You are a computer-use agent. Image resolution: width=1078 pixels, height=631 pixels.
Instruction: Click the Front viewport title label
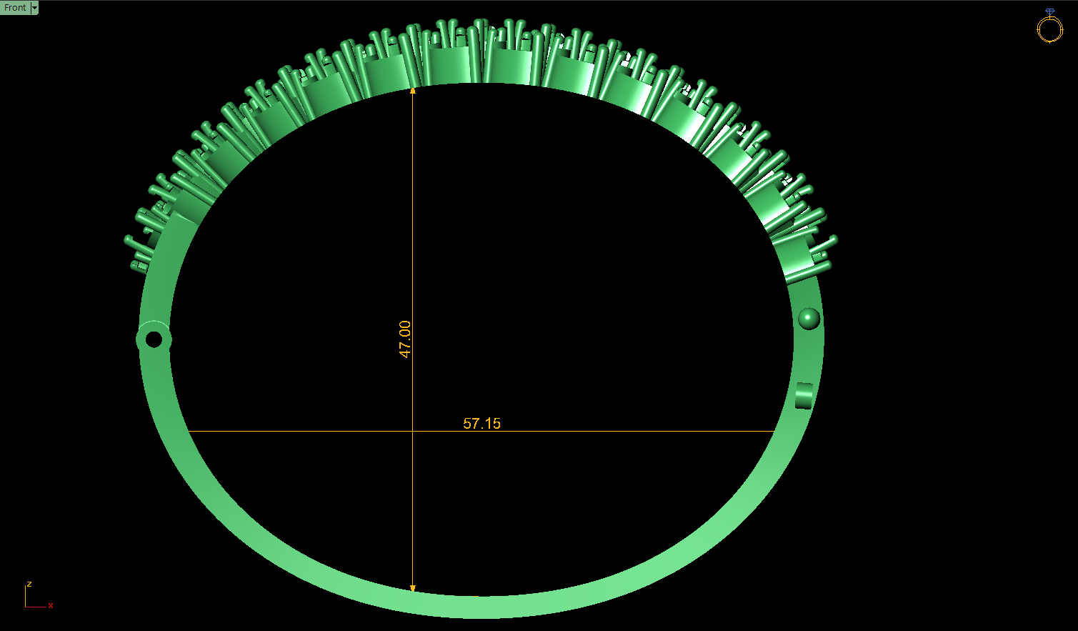[x=15, y=8]
